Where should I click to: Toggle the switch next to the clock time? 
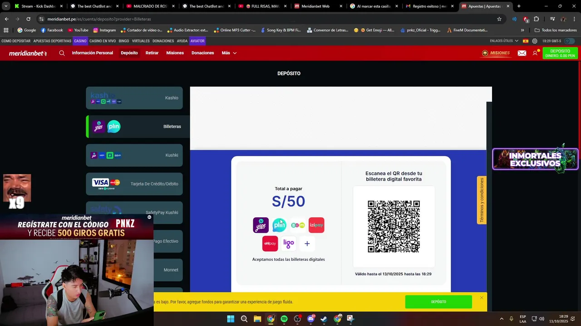coord(569,41)
